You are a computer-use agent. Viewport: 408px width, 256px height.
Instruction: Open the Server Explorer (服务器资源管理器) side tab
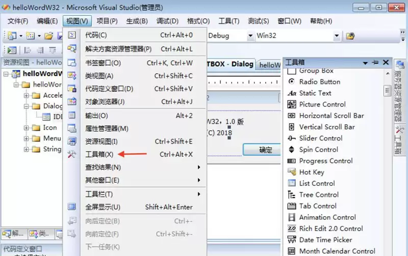(x=399, y=92)
